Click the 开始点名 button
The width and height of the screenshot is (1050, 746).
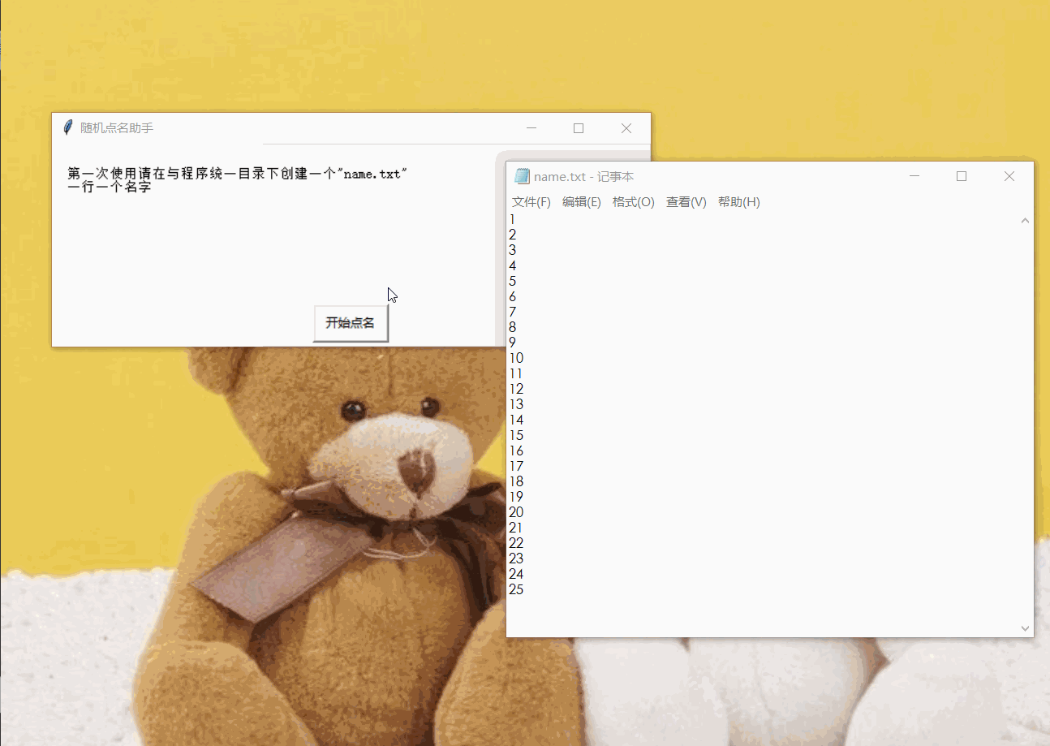click(x=351, y=323)
